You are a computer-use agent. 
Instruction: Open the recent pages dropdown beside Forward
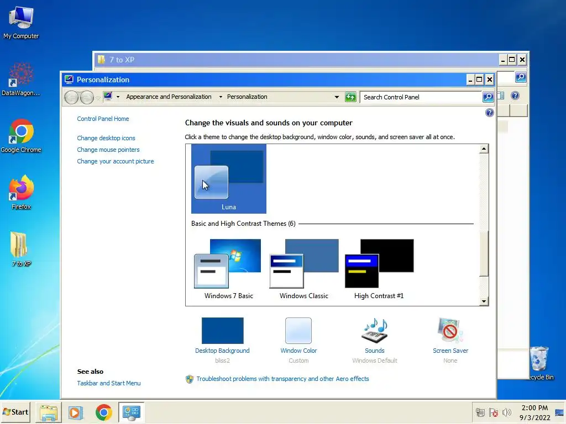coord(98,98)
